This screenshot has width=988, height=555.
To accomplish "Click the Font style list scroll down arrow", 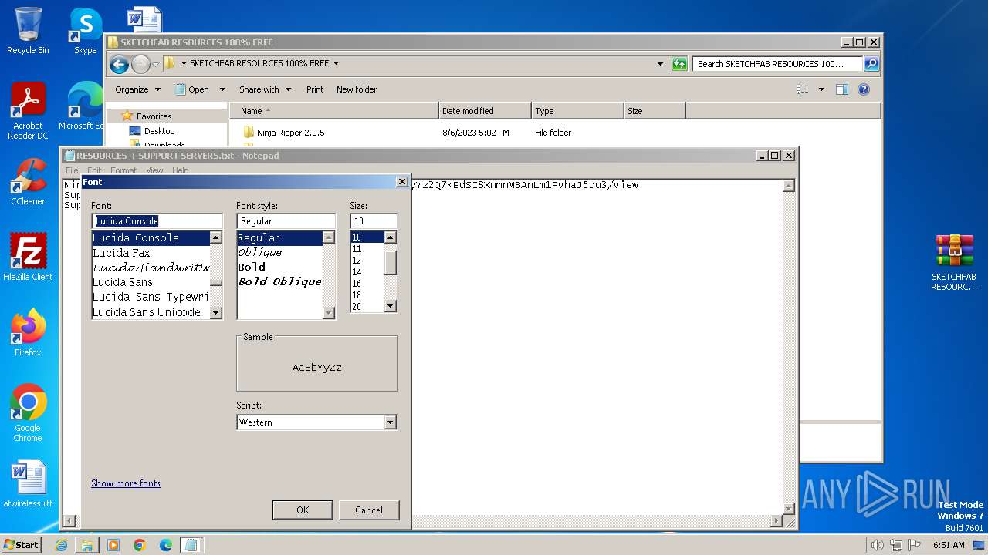I will (329, 313).
